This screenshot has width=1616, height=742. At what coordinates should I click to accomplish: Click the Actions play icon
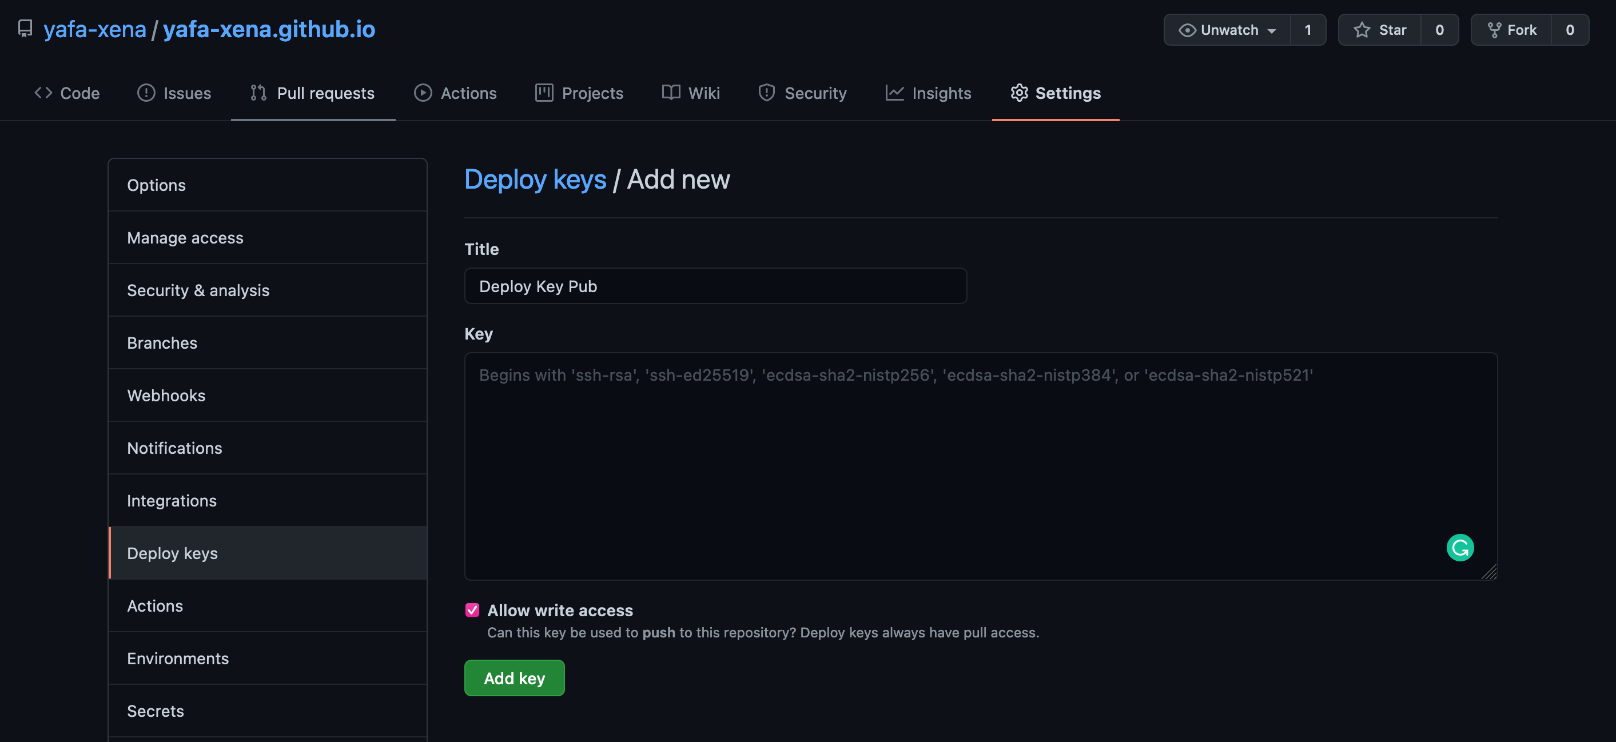[423, 93]
